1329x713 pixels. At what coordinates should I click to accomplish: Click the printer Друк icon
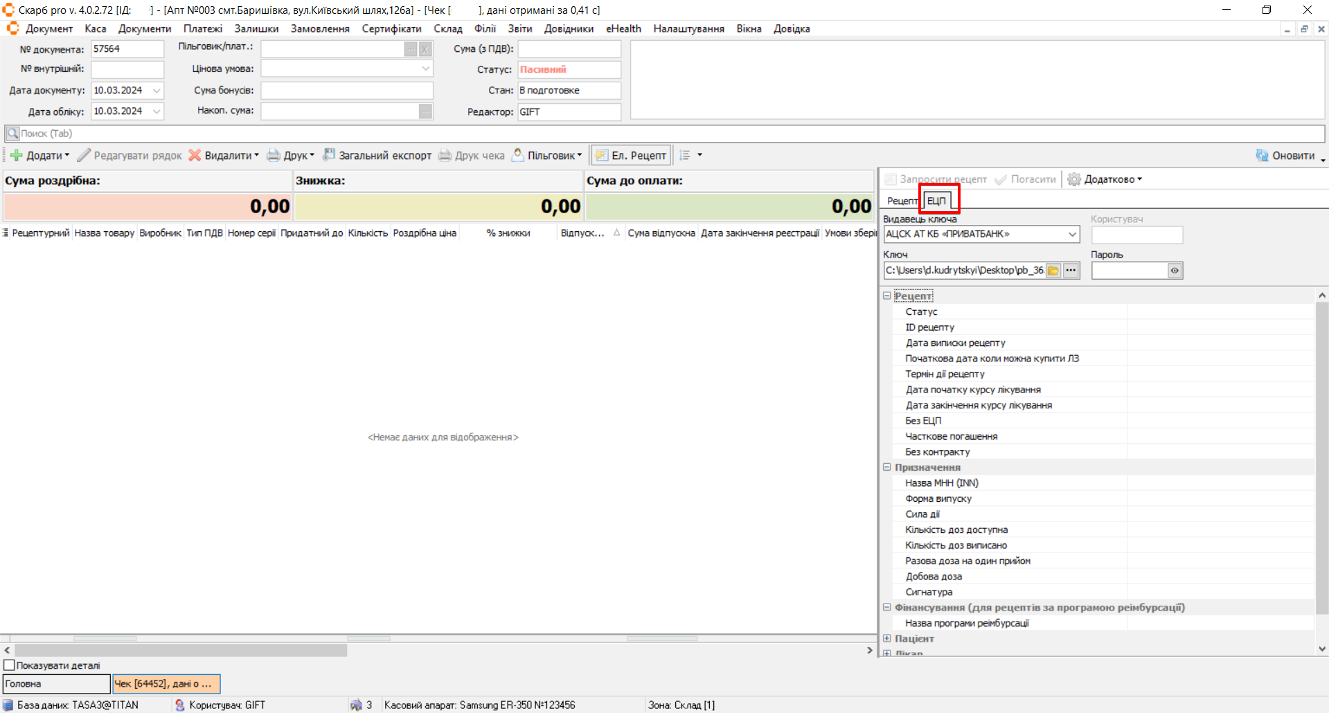coord(274,156)
